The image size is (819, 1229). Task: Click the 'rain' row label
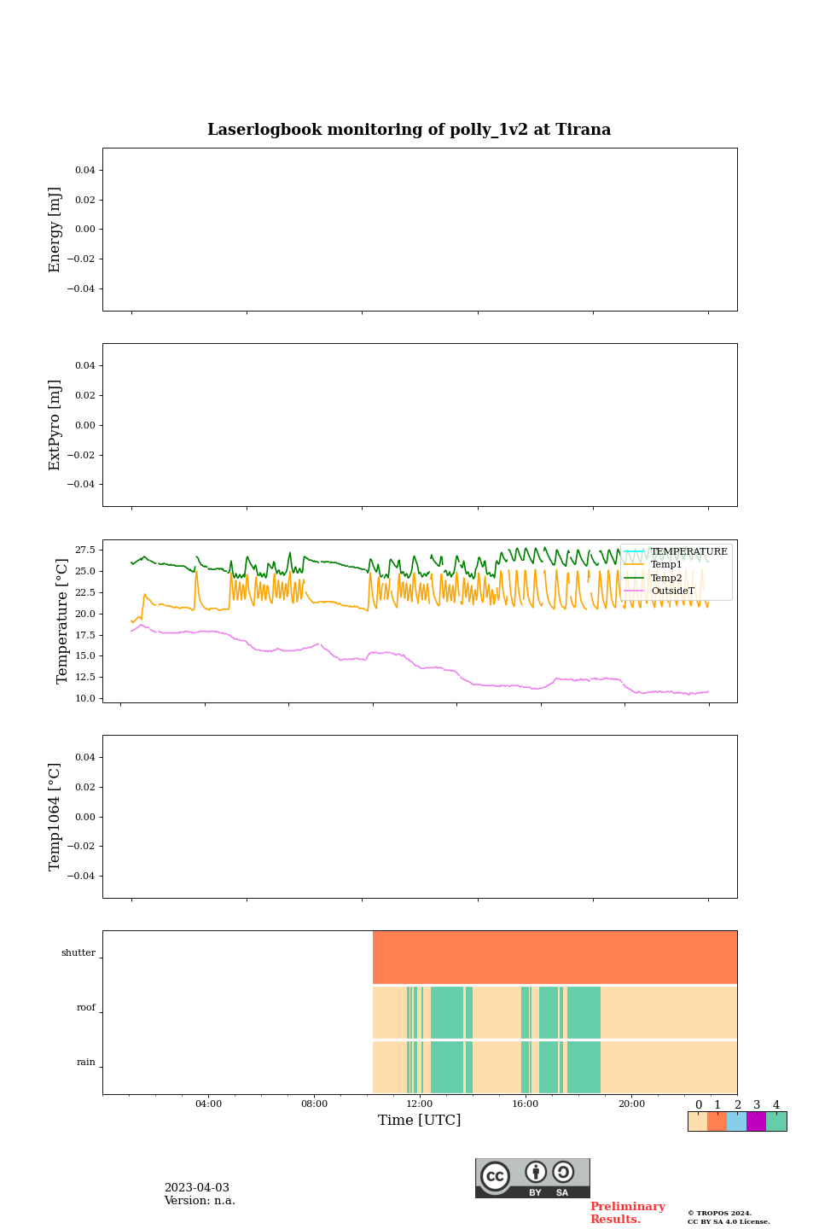(86, 1063)
